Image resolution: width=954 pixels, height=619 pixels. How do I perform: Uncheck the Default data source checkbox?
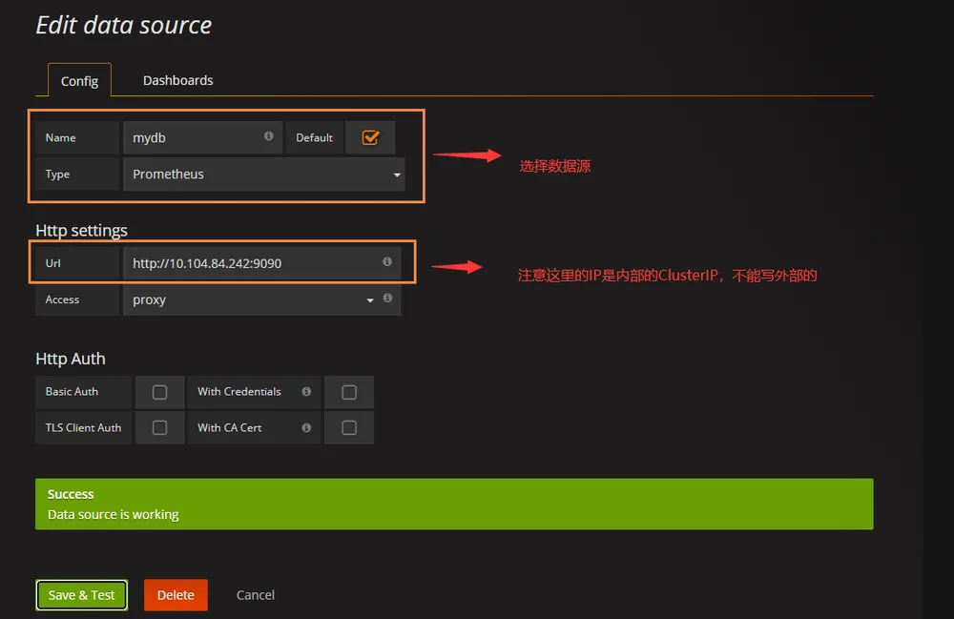click(370, 137)
